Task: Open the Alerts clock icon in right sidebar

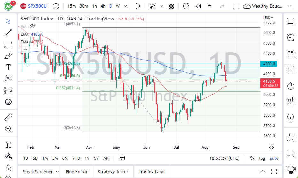Action: tap(291, 37)
